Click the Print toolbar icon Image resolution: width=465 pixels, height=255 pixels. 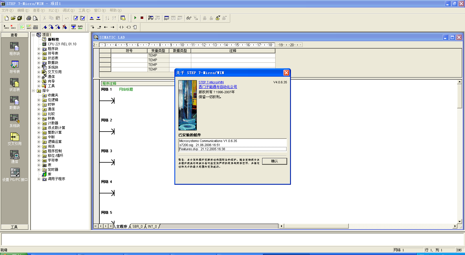28,18
